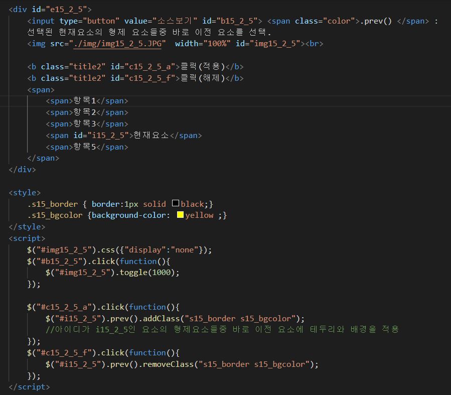Click the 'background-color:' property text
The height and width of the screenshot is (395, 451).
click(x=131, y=215)
